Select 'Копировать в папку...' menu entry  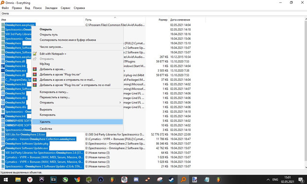(x=54, y=92)
